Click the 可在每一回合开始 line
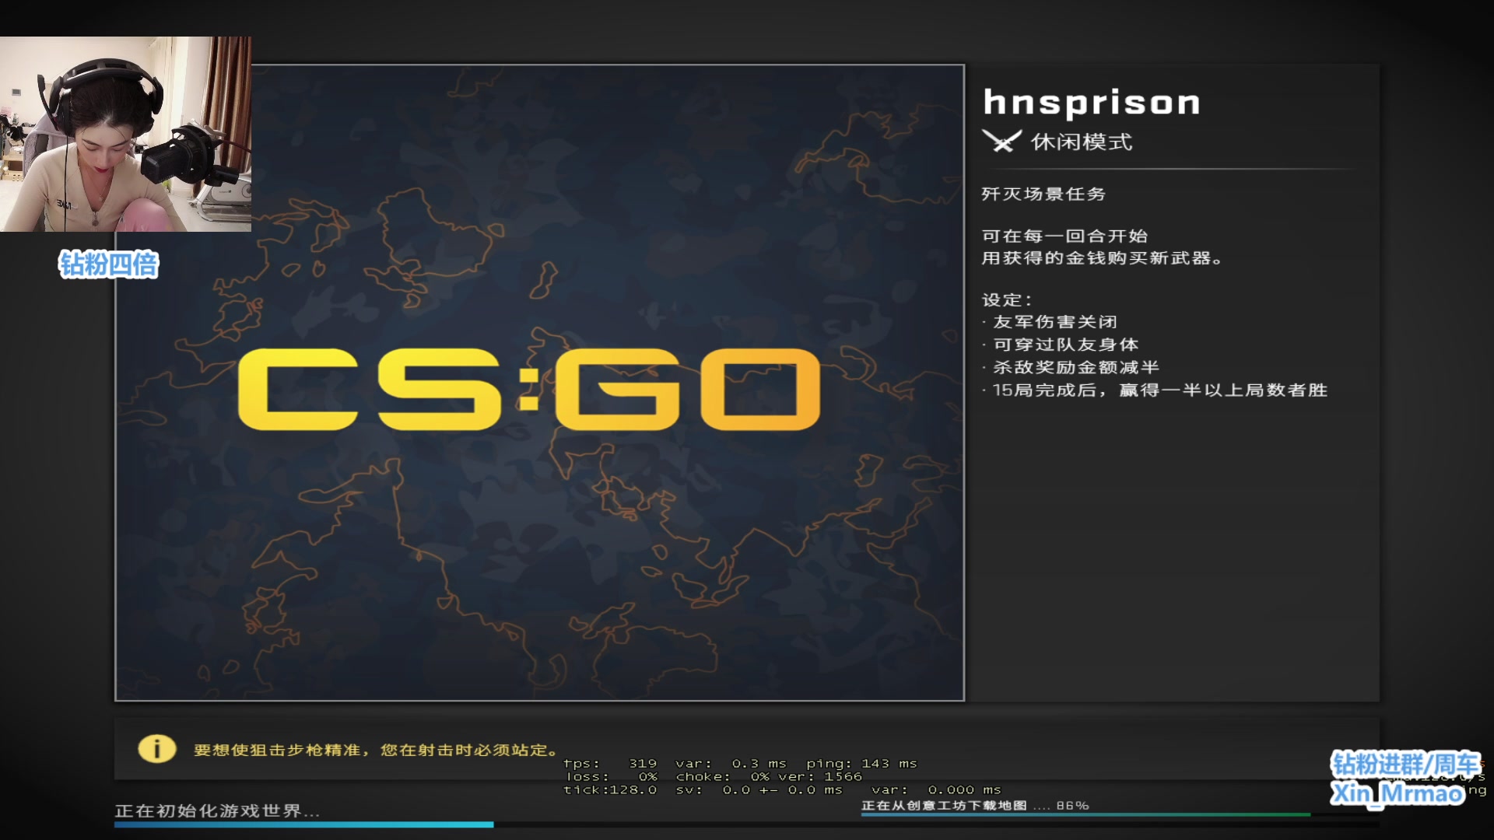Image resolution: width=1494 pixels, height=840 pixels. [x=1064, y=236]
